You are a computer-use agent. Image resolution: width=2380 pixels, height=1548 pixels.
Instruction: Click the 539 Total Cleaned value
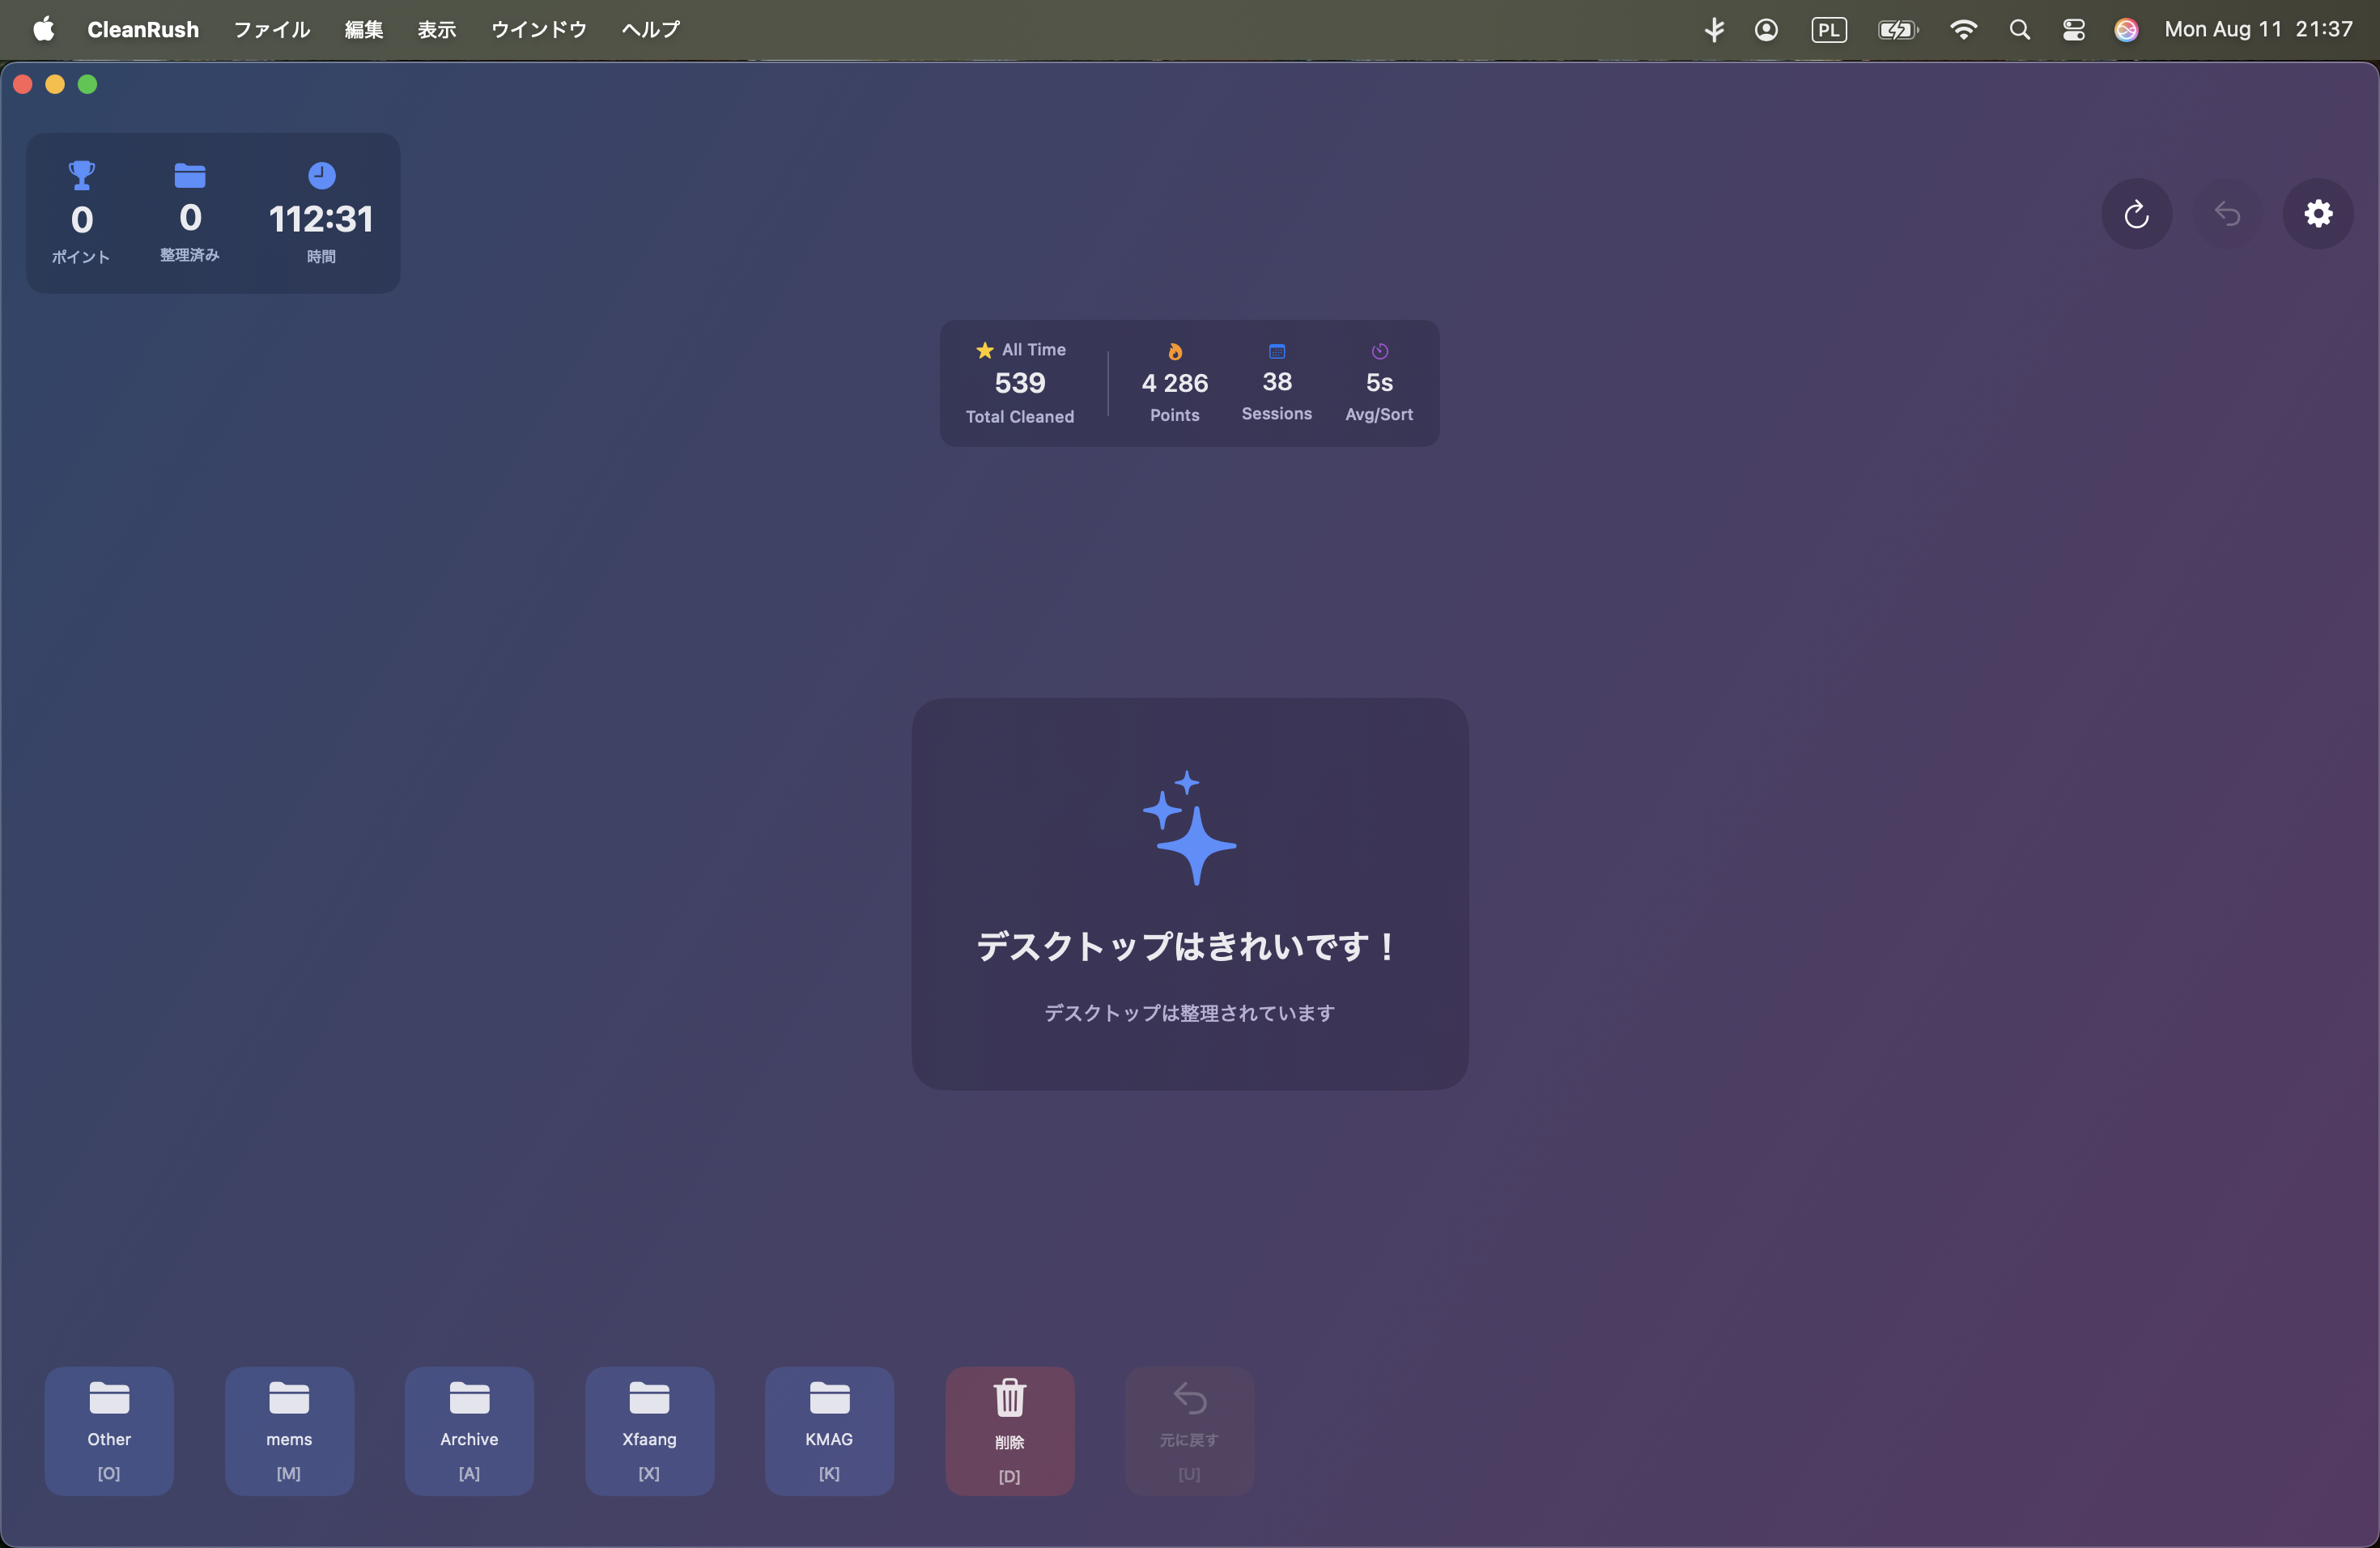[x=1020, y=383]
